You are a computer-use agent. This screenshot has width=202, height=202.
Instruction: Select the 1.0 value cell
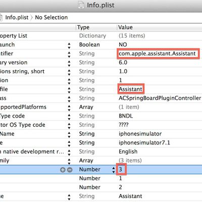pos(123,71)
